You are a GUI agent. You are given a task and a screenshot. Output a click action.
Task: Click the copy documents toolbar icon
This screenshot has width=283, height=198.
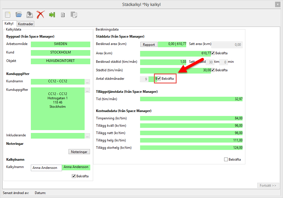coord(74,15)
